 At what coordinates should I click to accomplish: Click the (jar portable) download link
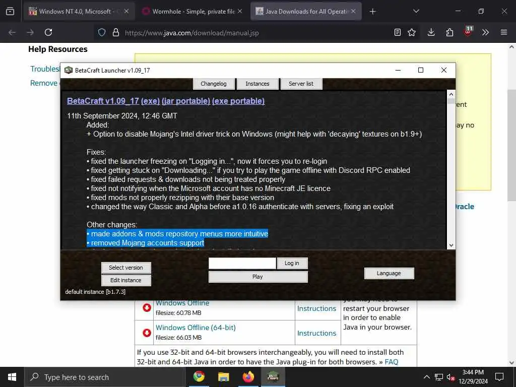tap(186, 101)
